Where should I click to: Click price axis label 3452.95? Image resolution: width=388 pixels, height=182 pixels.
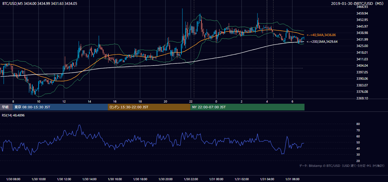coord(362,20)
